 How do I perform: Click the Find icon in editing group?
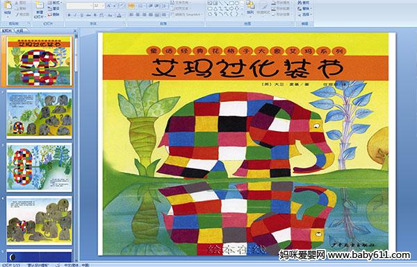[x=304, y=2]
